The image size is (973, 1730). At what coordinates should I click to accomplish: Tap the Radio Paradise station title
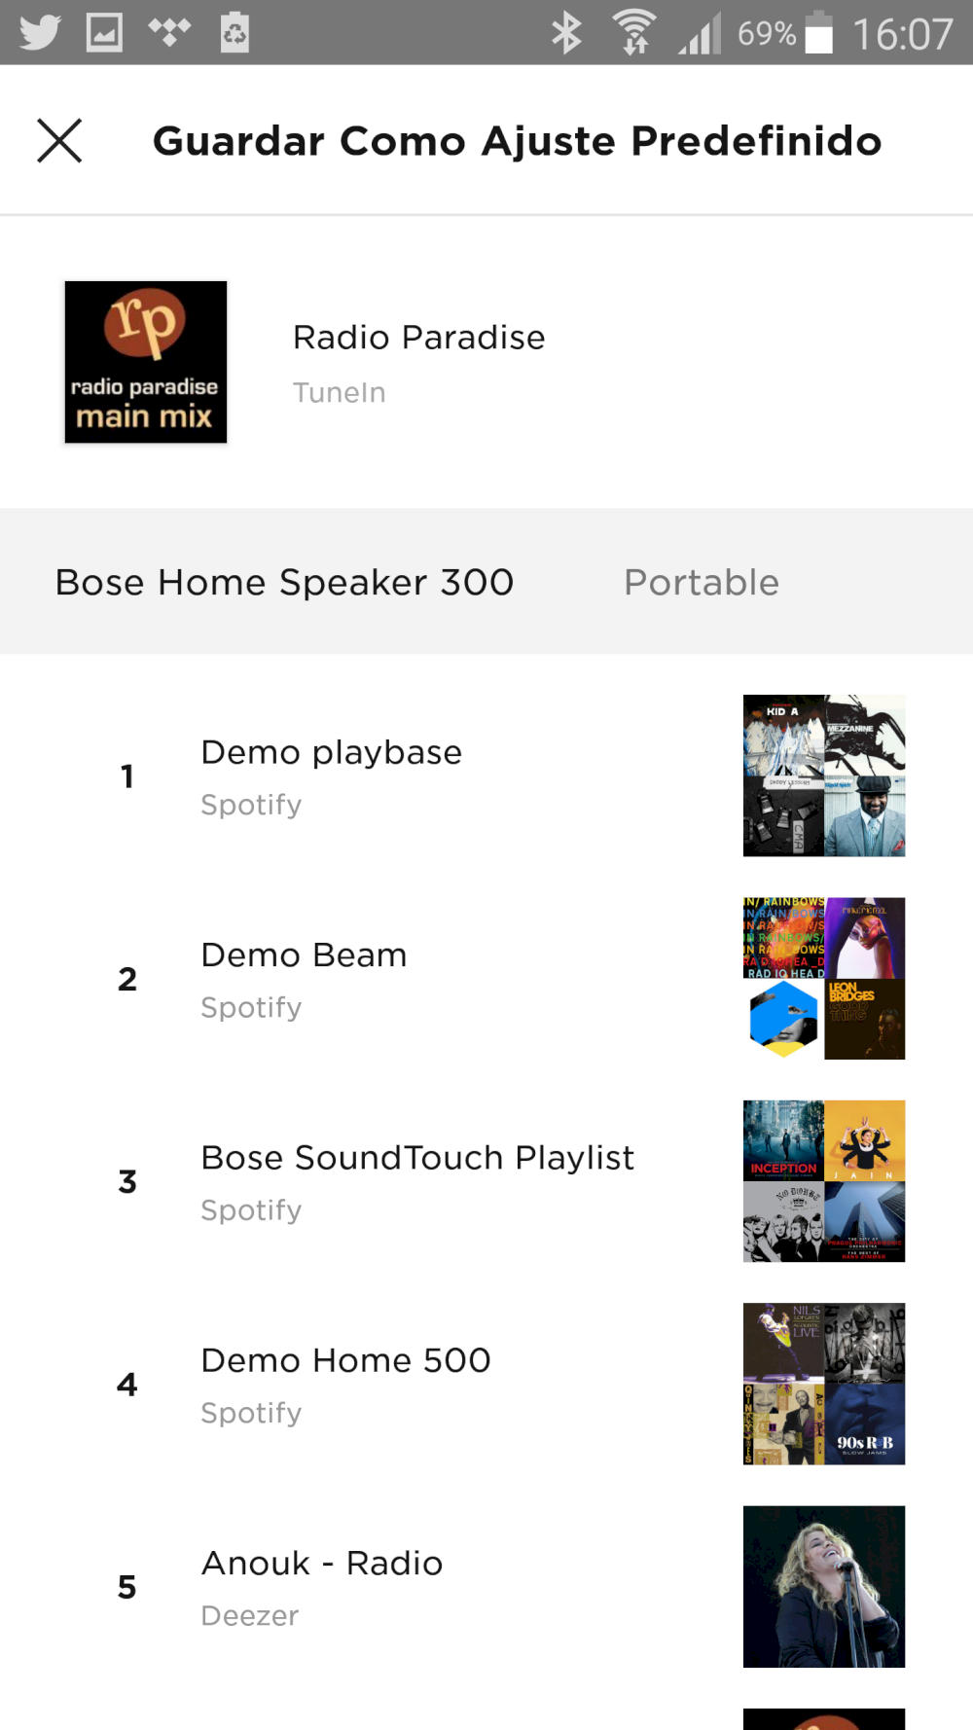[x=418, y=338]
